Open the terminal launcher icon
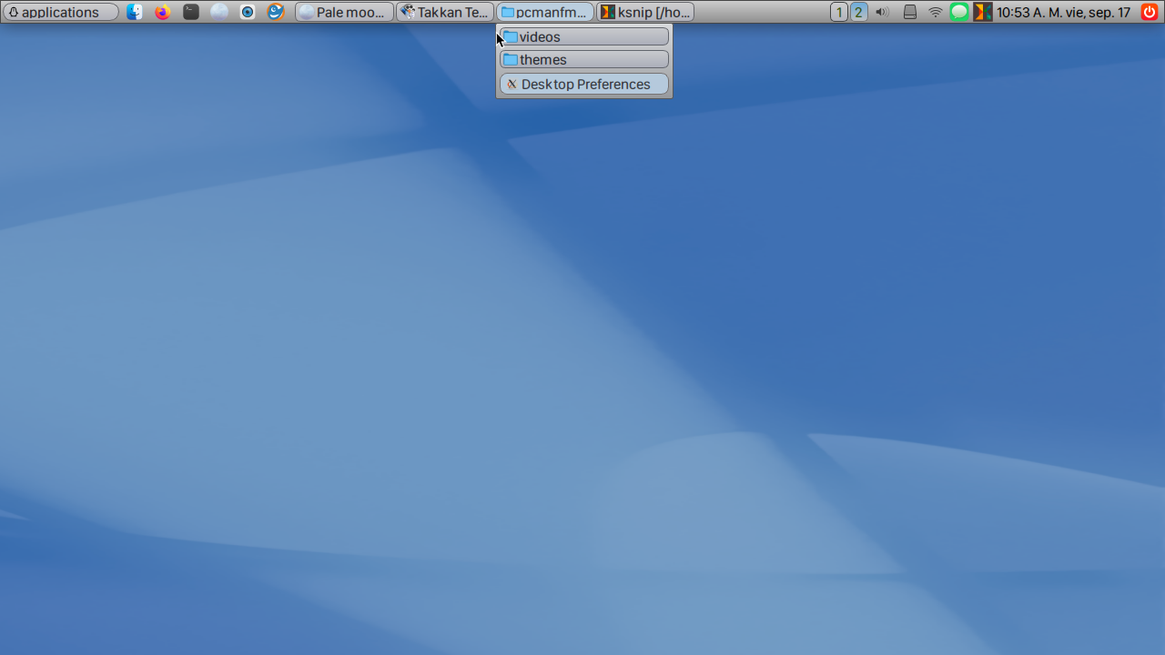 coord(191,12)
